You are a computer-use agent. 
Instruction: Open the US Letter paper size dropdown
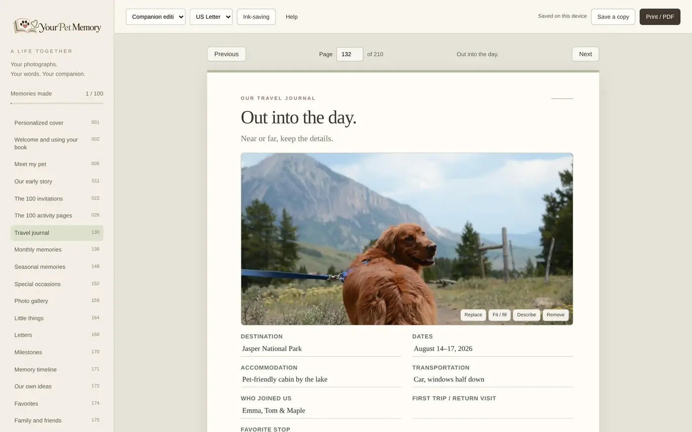click(211, 17)
